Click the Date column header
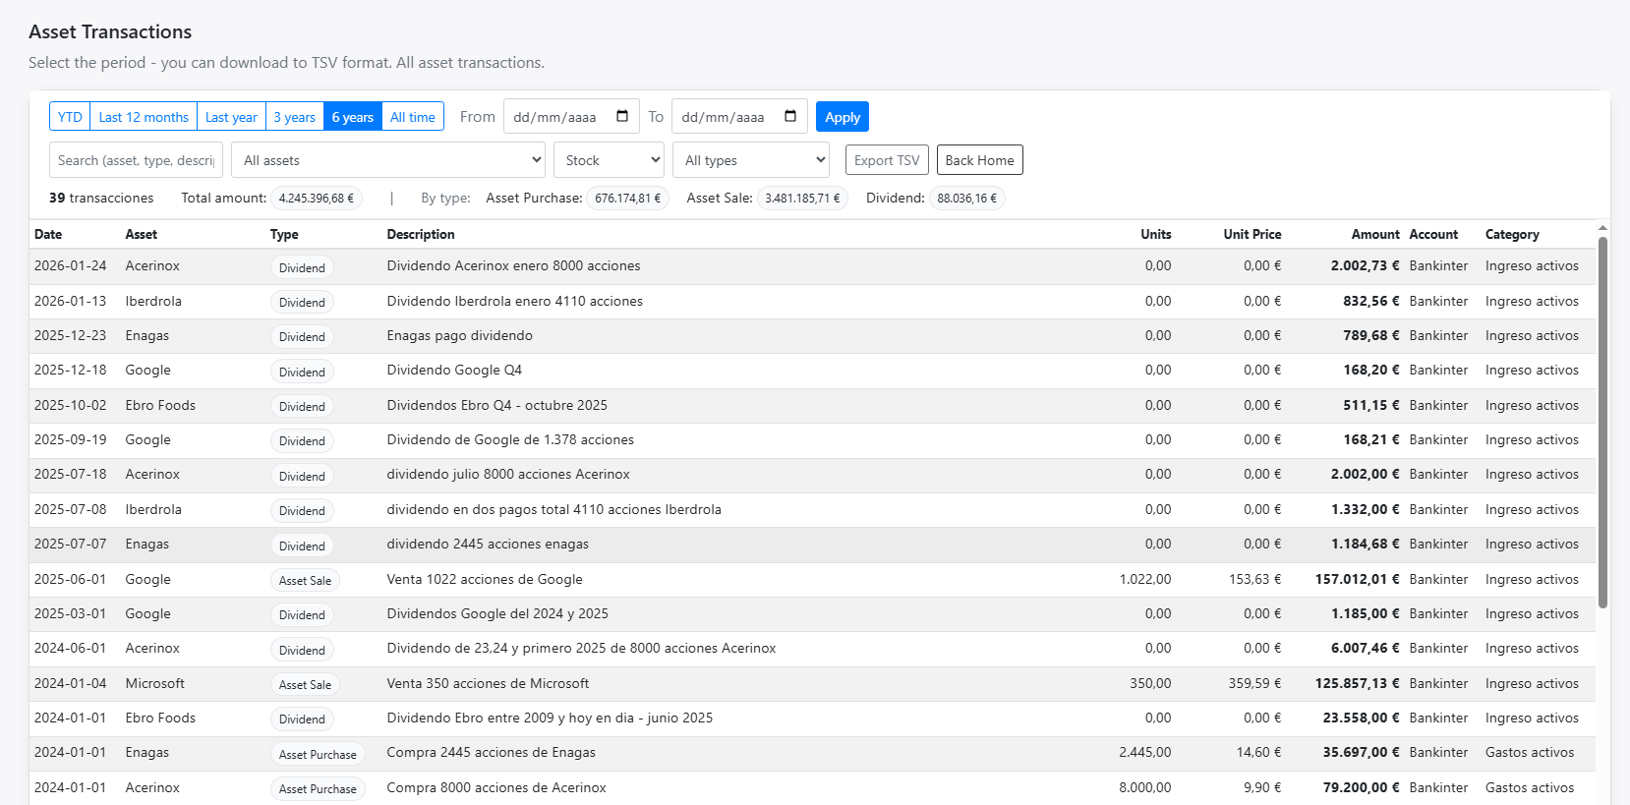1630x805 pixels. pos(48,234)
